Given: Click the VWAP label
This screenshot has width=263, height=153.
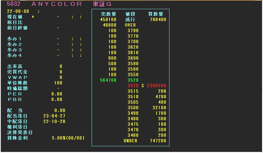Looking at the screenshot, I should (18, 77).
